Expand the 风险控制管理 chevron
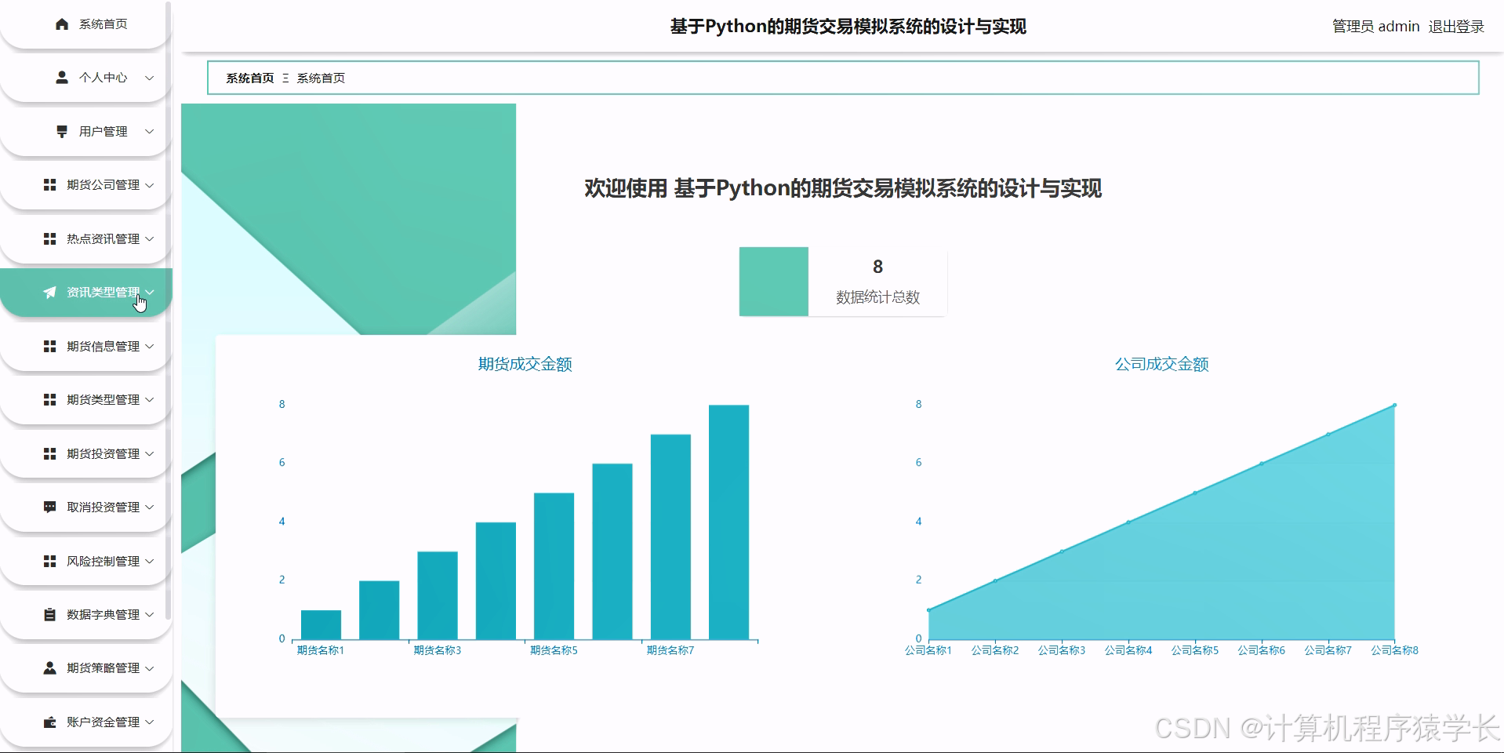Screen dimensions: 1504x753 click(x=149, y=561)
